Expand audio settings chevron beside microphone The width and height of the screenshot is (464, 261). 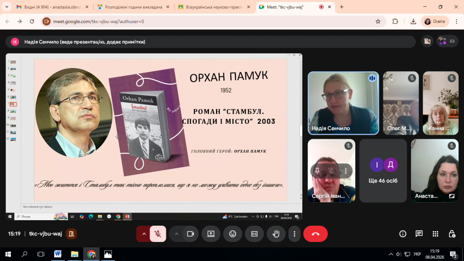point(144,234)
